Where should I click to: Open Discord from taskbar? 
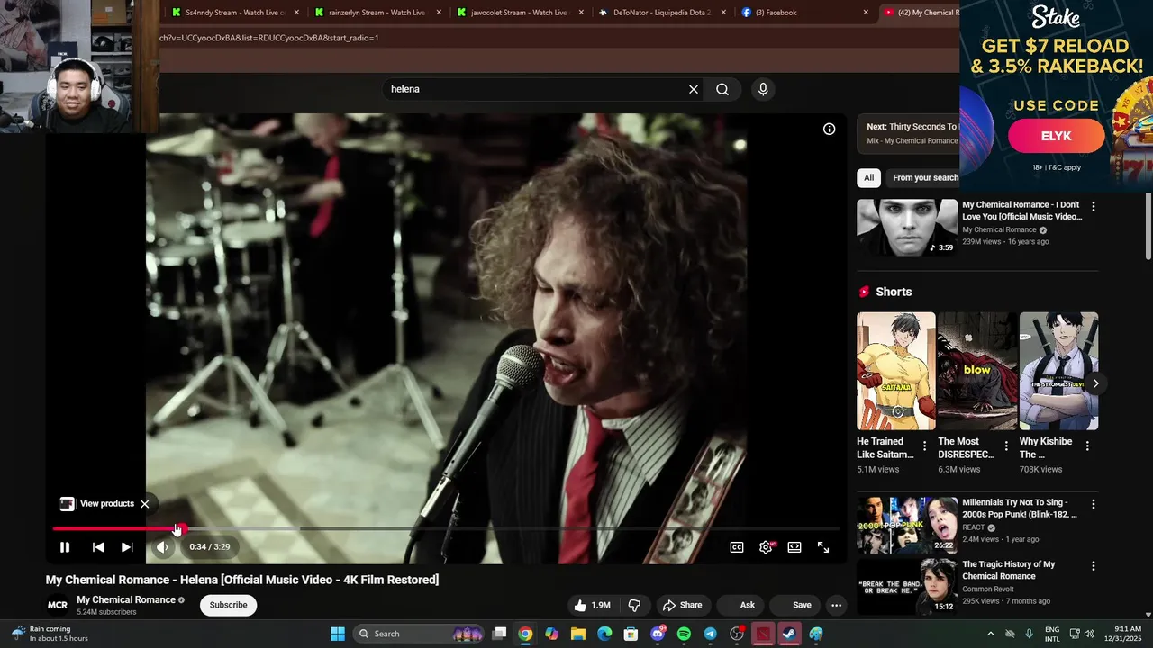coord(658,634)
